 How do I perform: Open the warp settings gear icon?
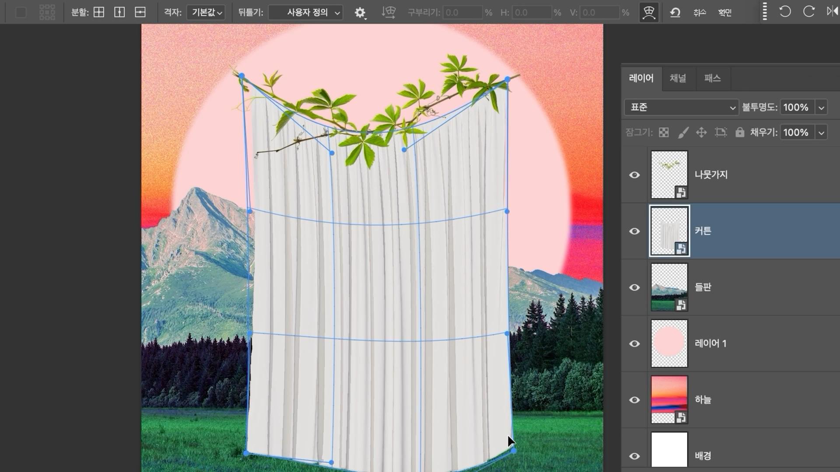point(360,13)
